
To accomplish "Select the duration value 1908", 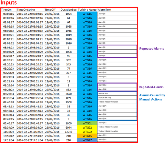I will click(69, 102).
